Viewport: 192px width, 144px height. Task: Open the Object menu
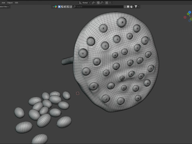coord(10,3)
